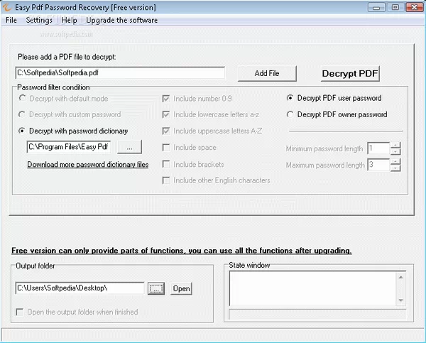426x343 pixels.
Task: Click the app icon in the title bar
Action: click(8, 7)
